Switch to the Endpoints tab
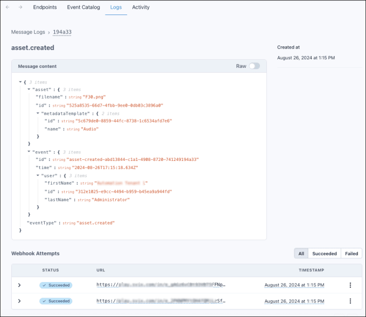 coord(45,8)
